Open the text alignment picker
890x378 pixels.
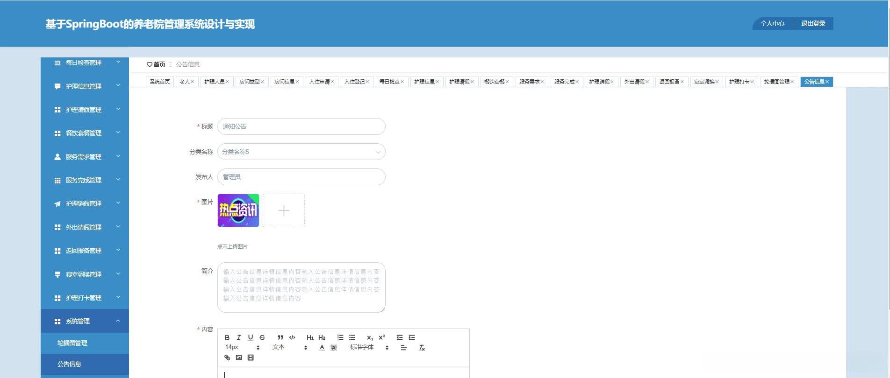click(404, 348)
